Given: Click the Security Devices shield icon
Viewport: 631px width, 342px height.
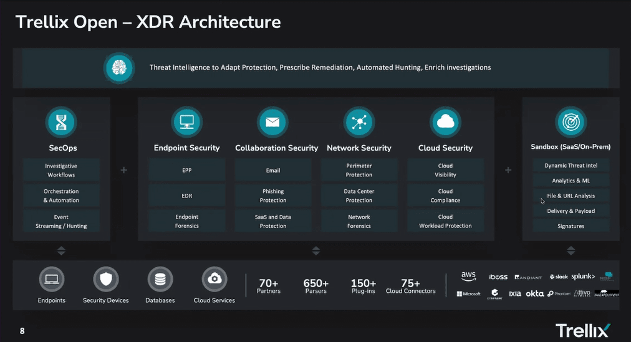Looking at the screenshot, I should tap(106, 279).
